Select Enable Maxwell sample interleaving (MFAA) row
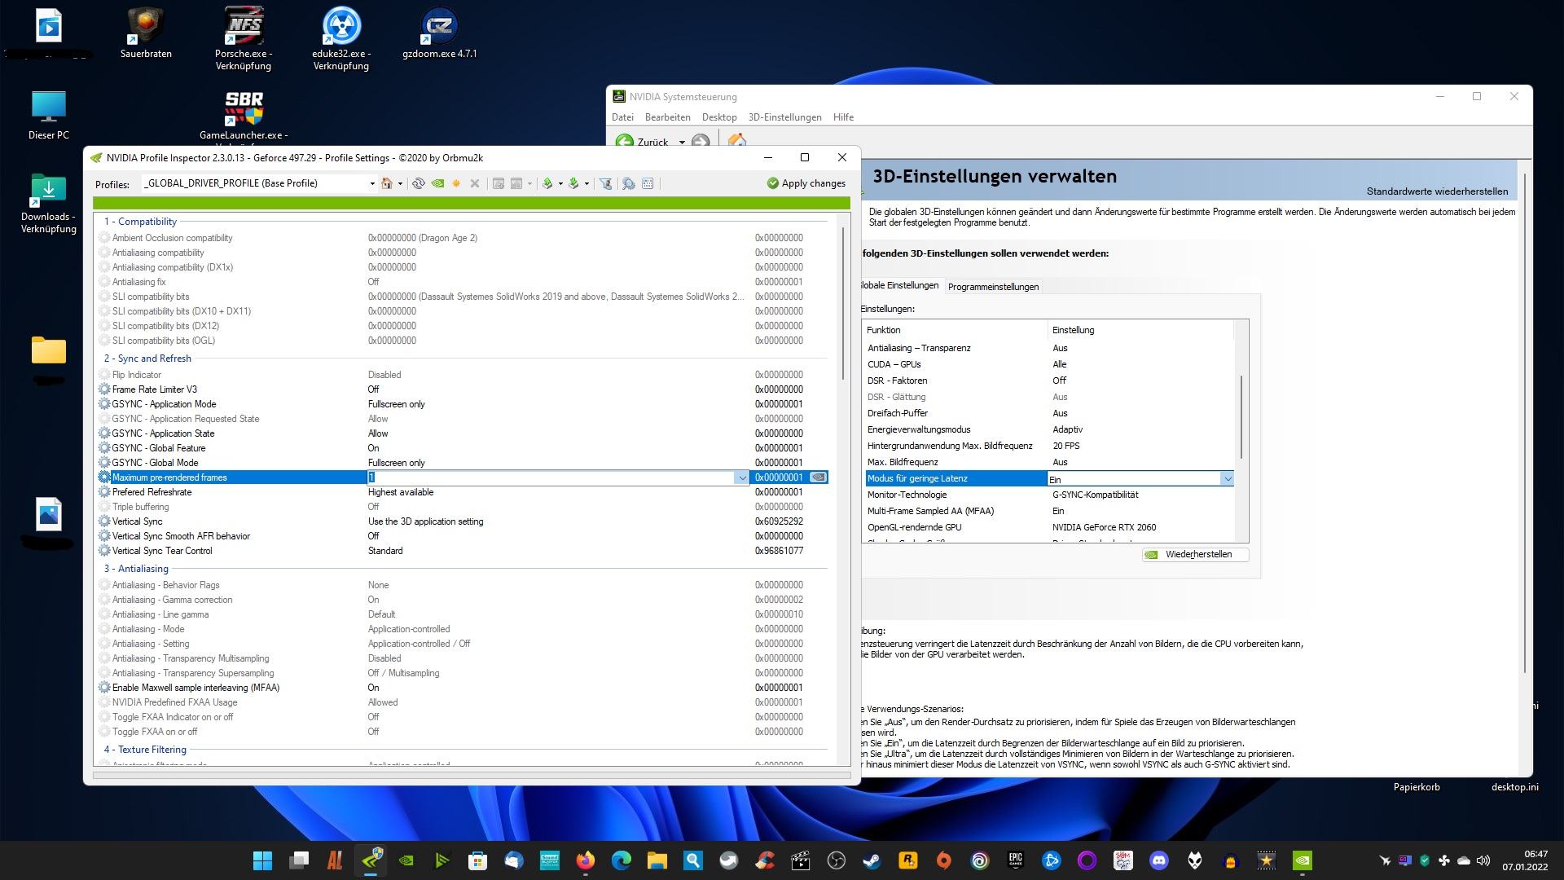 [463, 688]
